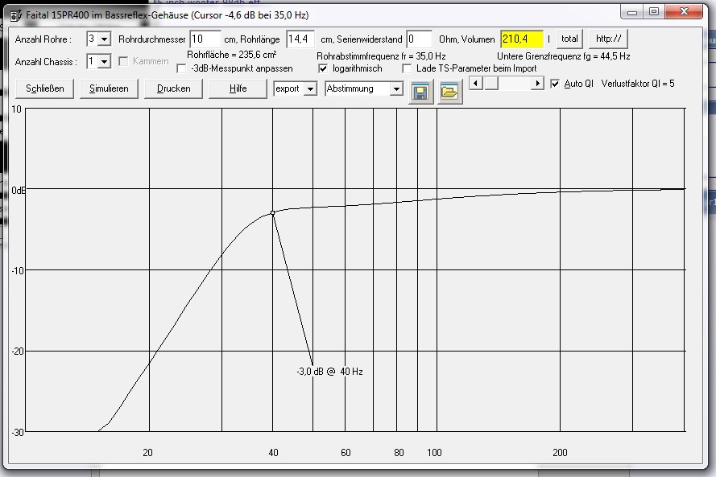The width and height of the screenshot is (716, 477).
Task: Click the http:// button
Action: [609, 39]
